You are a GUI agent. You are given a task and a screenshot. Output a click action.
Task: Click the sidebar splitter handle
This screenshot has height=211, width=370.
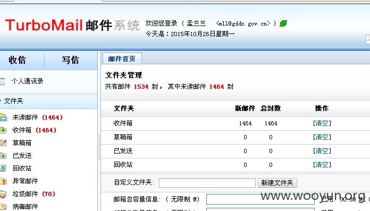click(x=99, y=147)
